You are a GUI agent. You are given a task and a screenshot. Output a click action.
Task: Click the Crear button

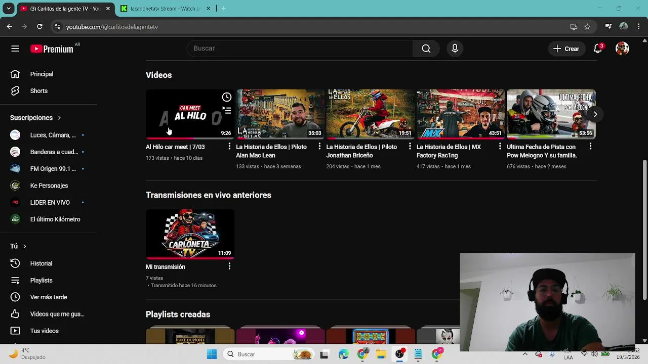(x=566, y=49)
